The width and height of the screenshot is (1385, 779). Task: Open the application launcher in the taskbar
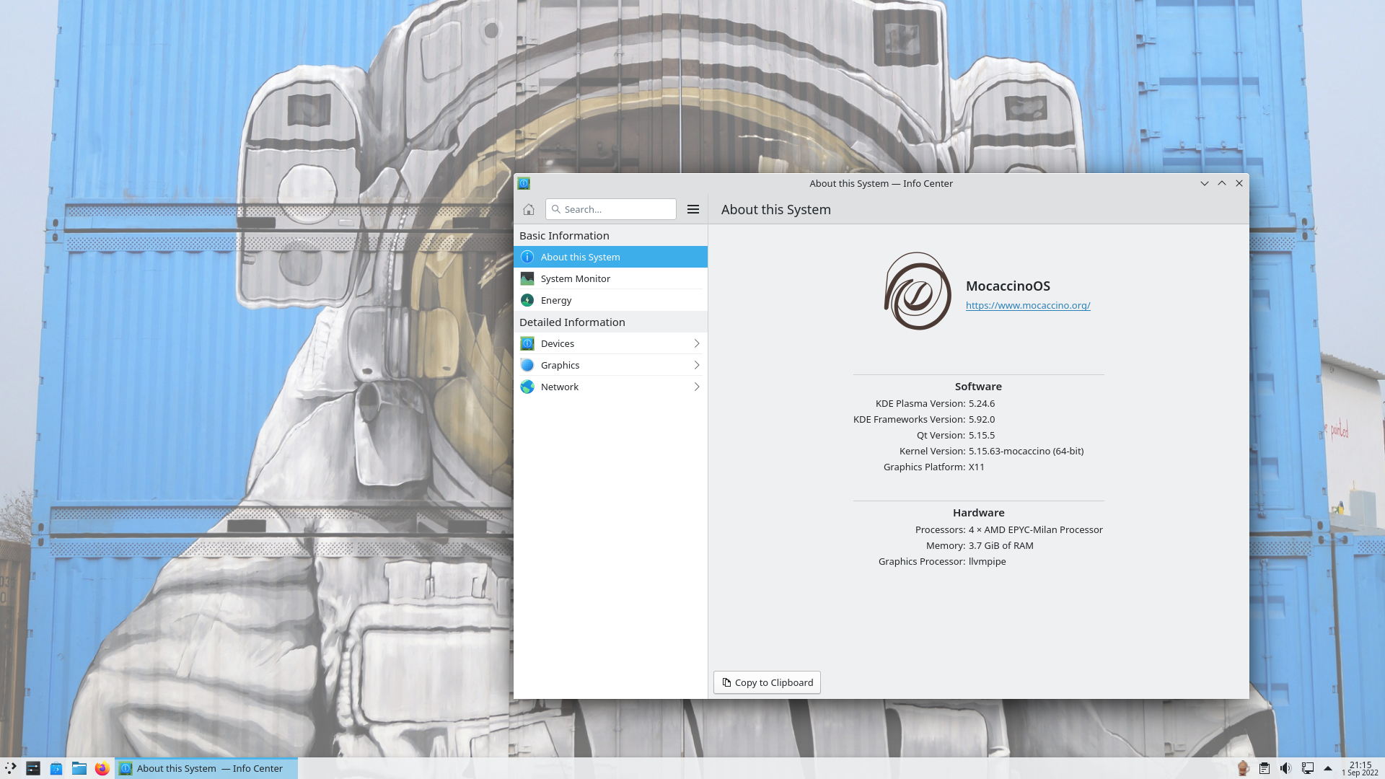[11, 768]
